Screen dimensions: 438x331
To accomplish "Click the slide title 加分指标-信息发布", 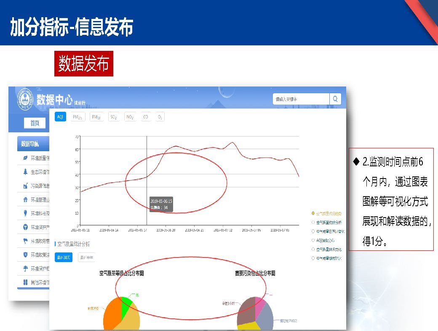I will point(72,27).
